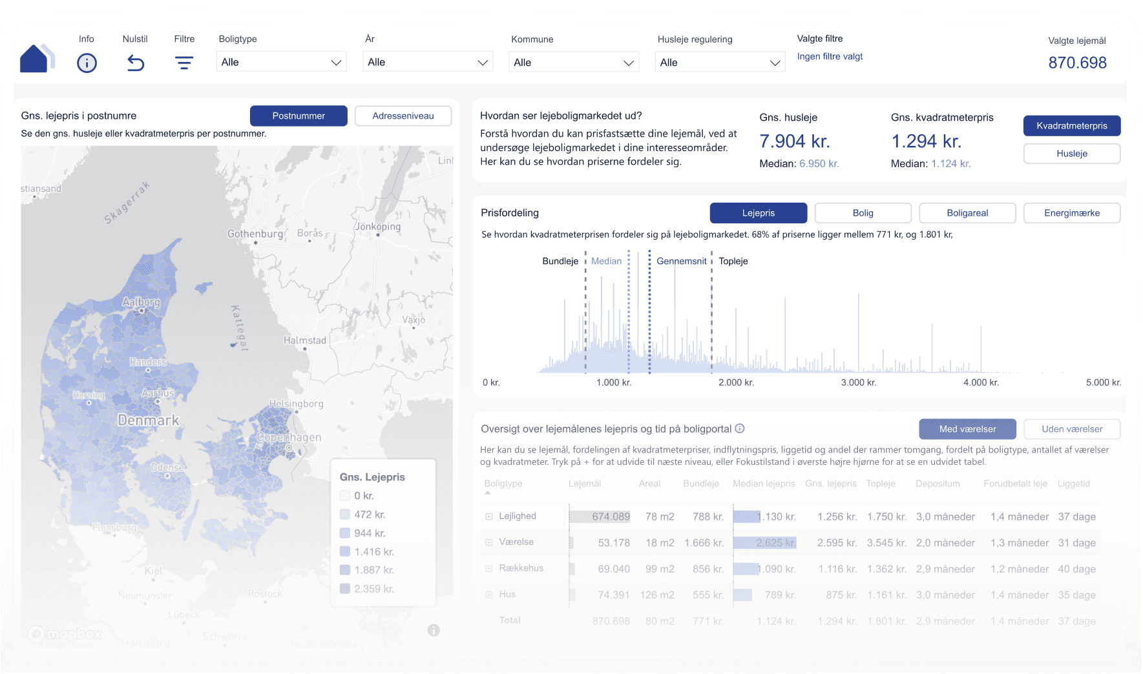Image resolution: width=1143 pixels, height=674 pixels.
Task: Click the 40 dage Liggetid cell
Action: tap(1077, 569)
